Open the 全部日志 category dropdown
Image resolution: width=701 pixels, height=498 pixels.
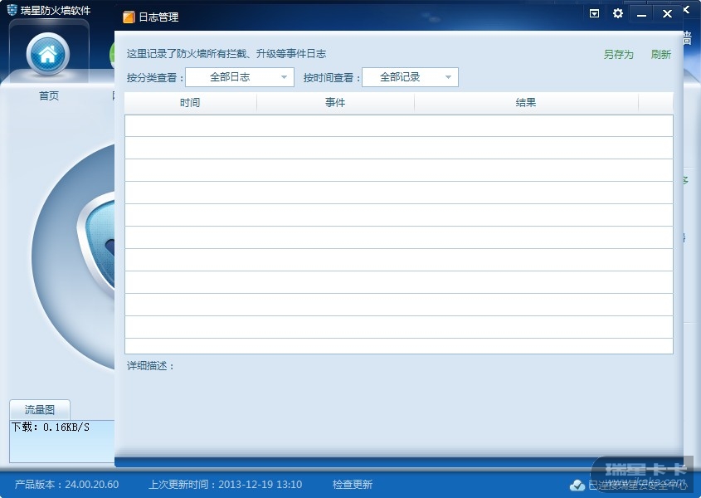tap(240, 77)
